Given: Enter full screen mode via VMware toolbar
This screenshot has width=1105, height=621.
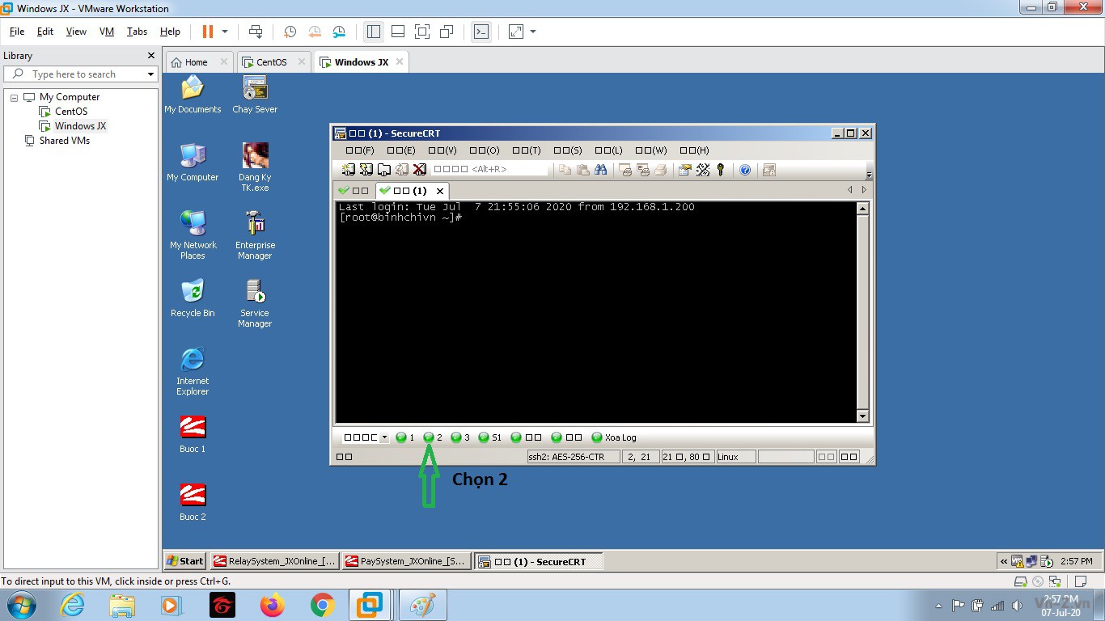Looking at the screenshot, I should [421, 32].
